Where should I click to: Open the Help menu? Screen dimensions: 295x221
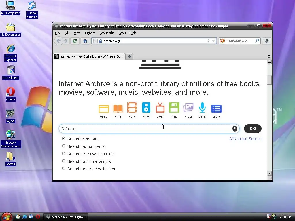pyautogui.click(x=133, y=33)
